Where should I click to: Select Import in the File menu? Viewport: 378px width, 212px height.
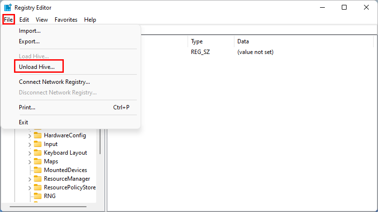(29, 31)
